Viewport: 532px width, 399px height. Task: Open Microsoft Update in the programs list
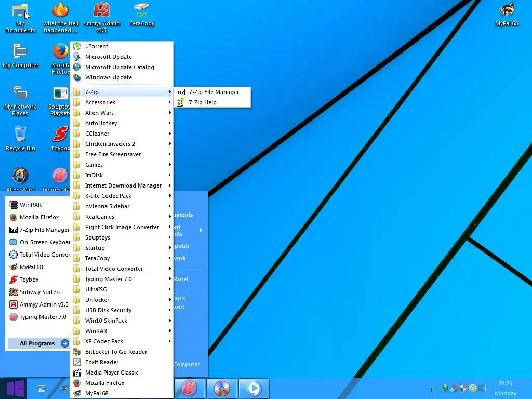(122, 57)
